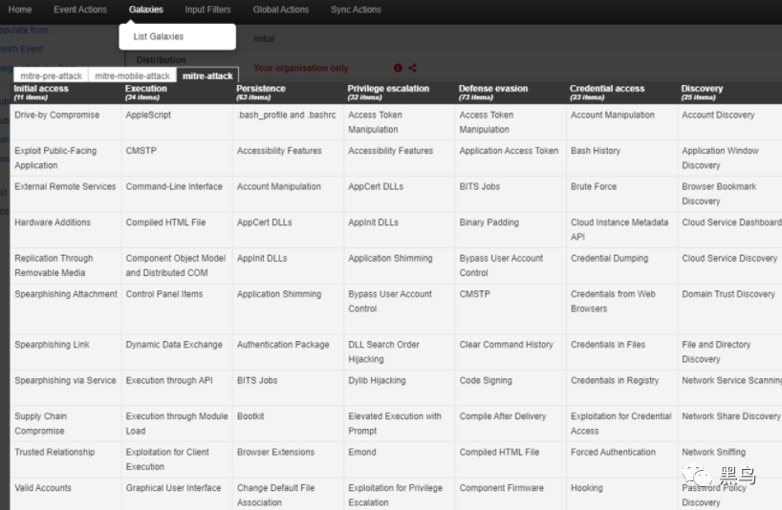
Task: Open the Global Actions dropdown
Action: (x=281, y=10)
